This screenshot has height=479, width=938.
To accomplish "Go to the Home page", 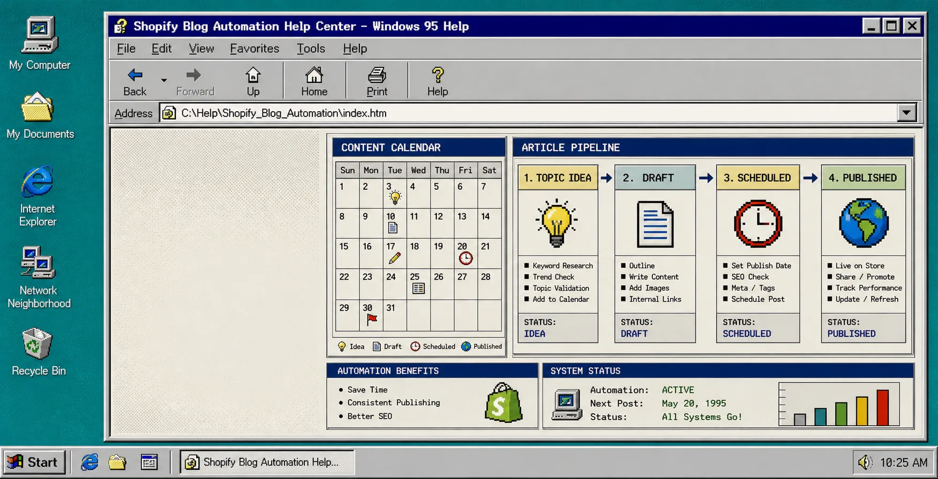I will tap(314, 81).
